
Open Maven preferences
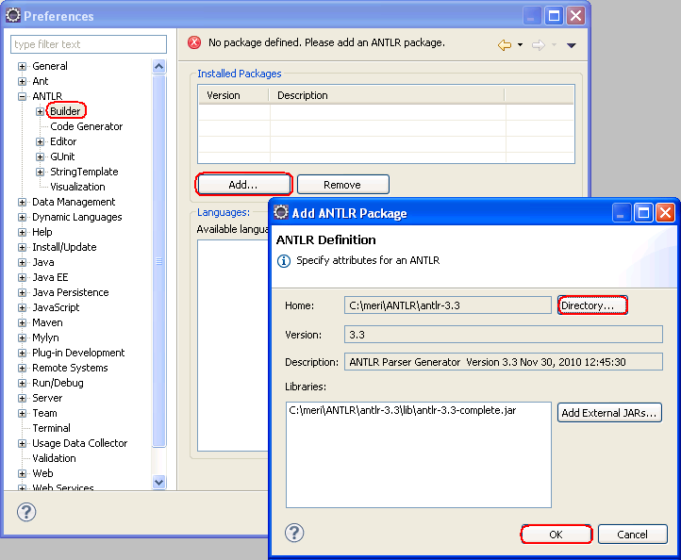point(47,322)
